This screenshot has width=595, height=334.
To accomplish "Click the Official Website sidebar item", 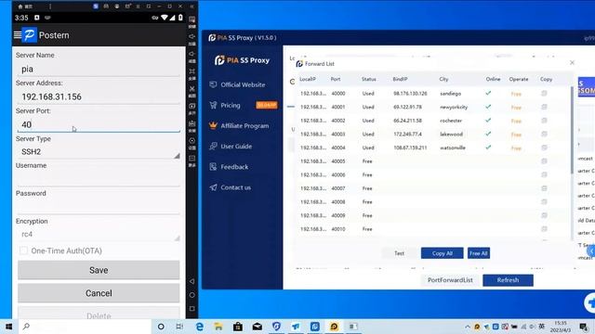I will tap(238, 84).
